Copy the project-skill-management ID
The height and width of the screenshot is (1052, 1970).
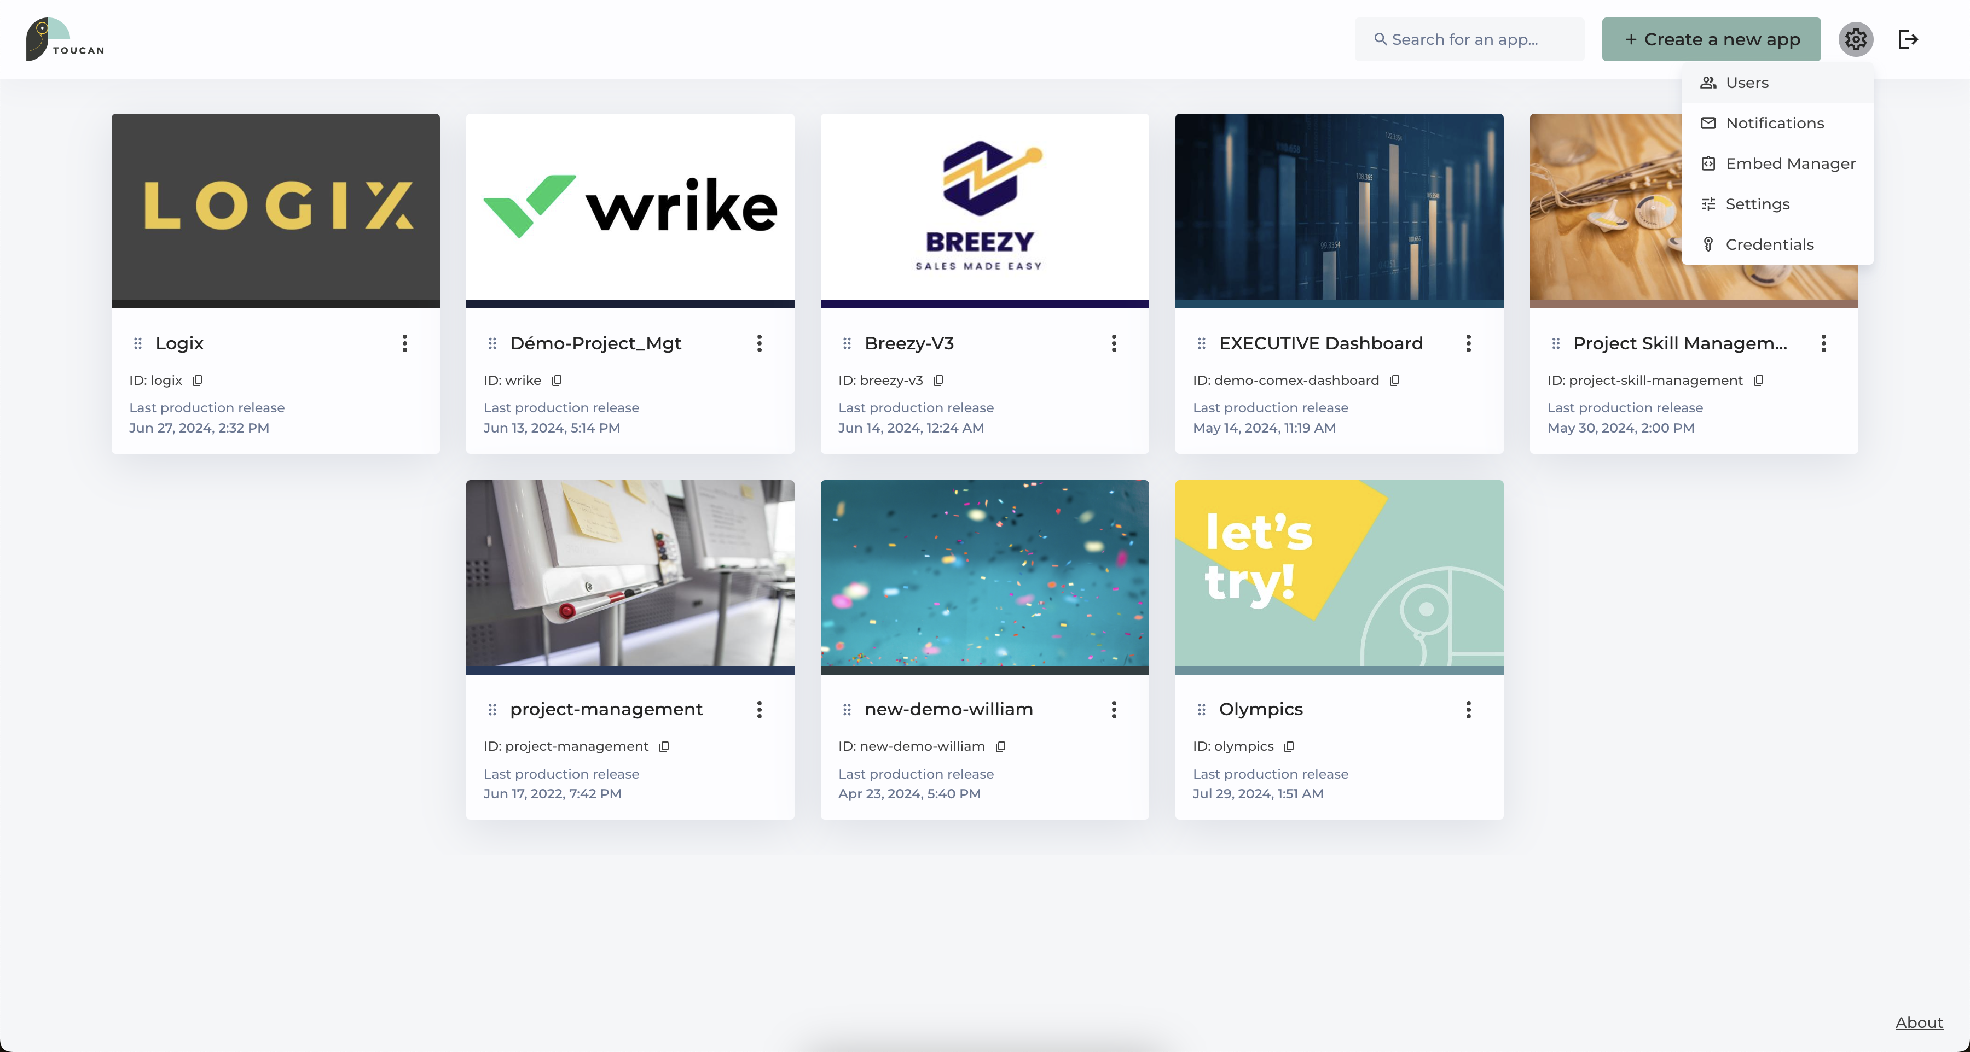(x=1758, y=381)
